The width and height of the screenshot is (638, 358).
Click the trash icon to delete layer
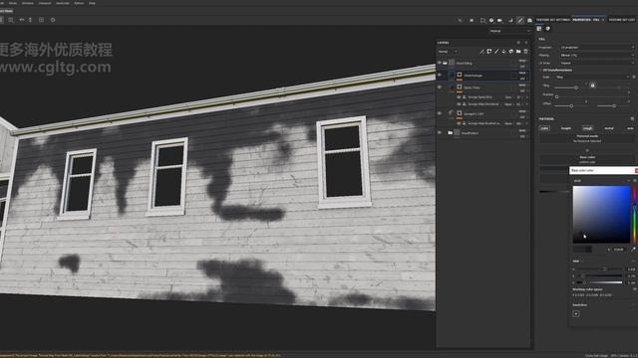[x=525, y=52]
